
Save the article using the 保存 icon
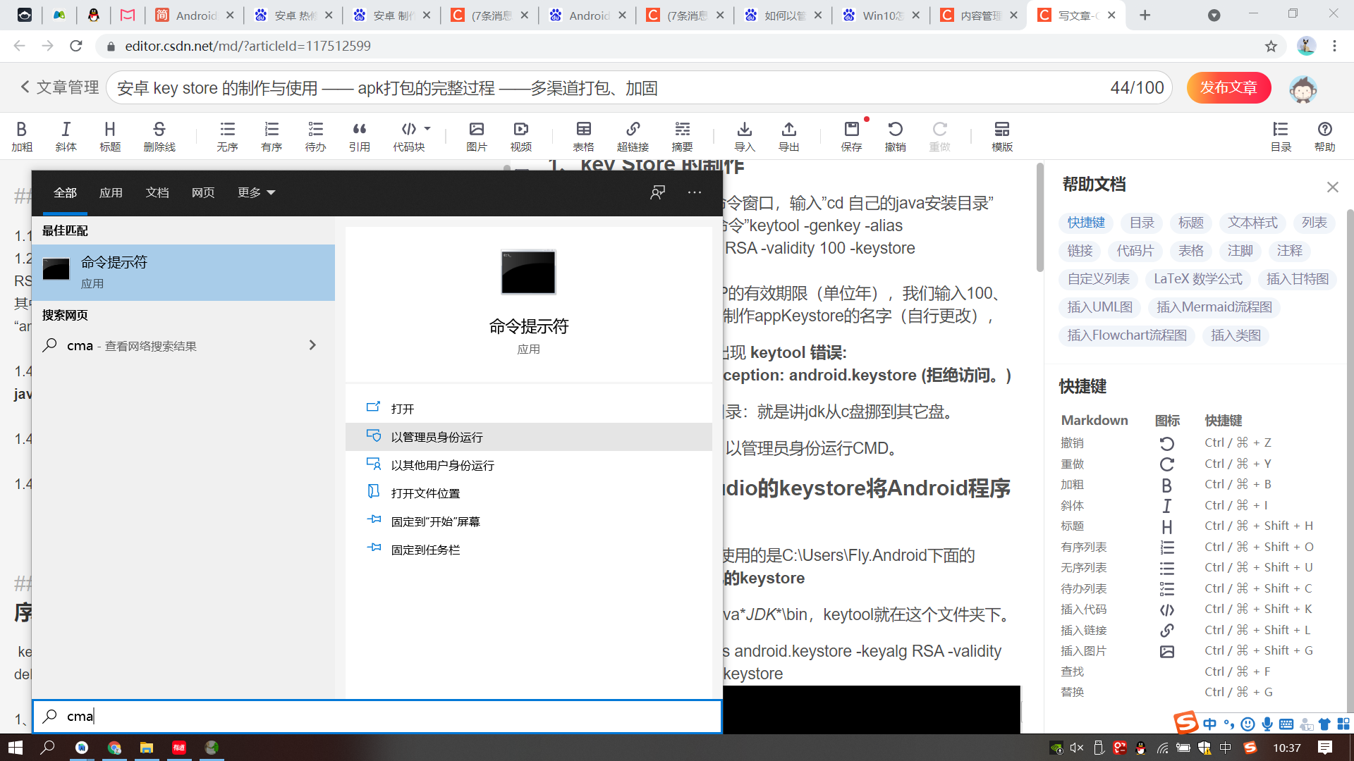coord(851,135)
